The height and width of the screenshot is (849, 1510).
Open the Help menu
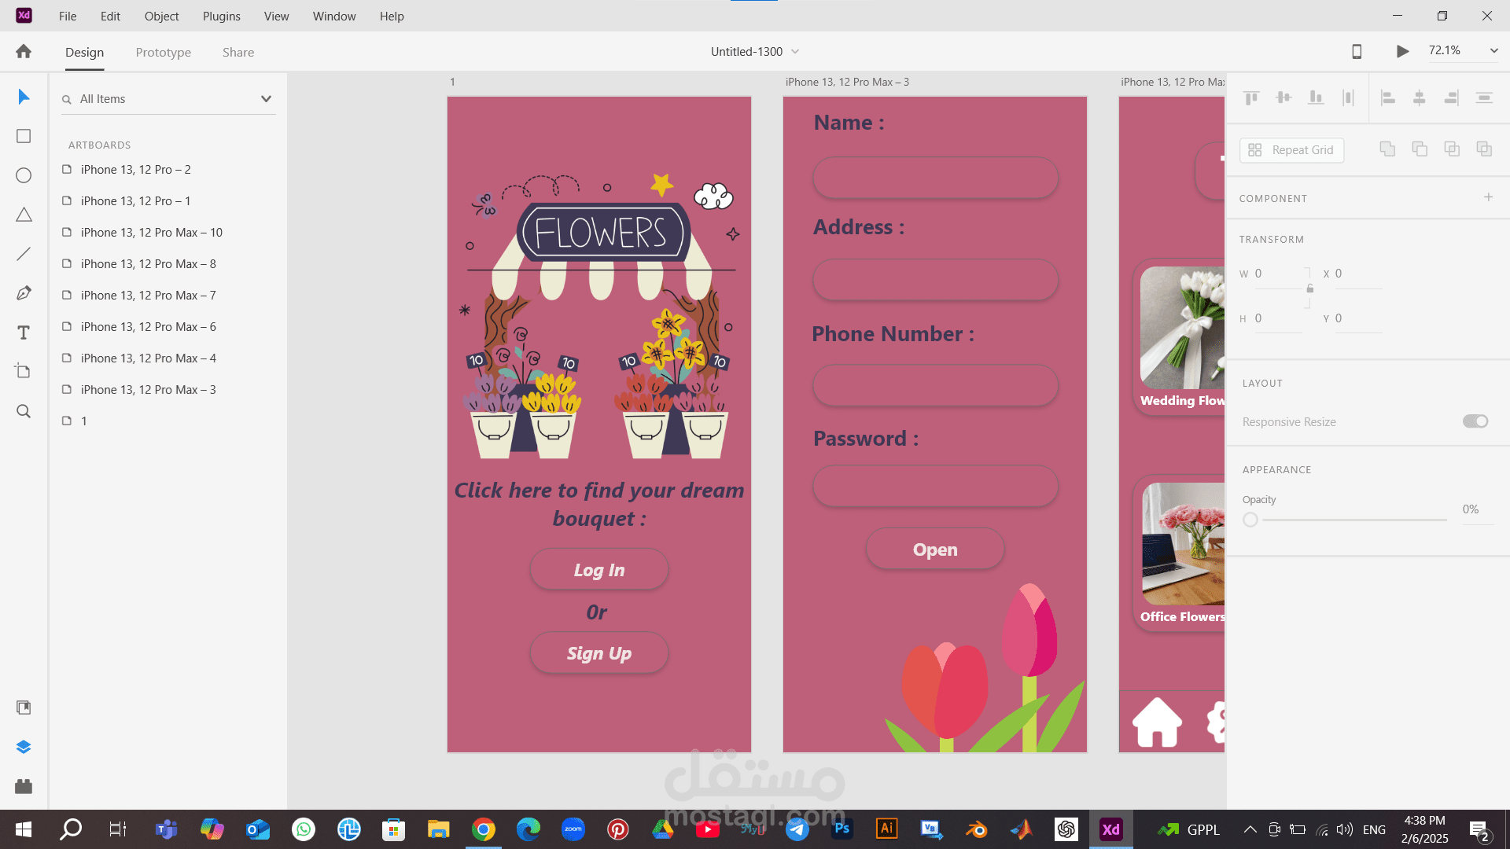coord(392,16)
